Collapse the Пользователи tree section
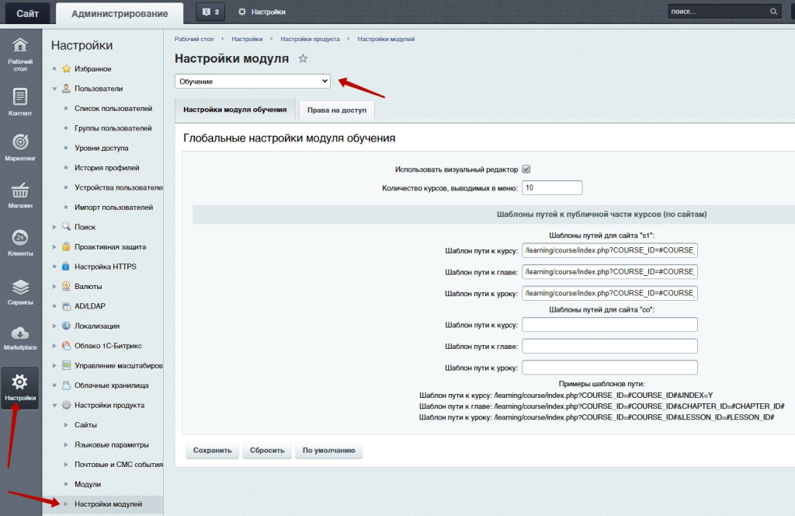Screen dimensions: 795x516 [x=54, y=89]
